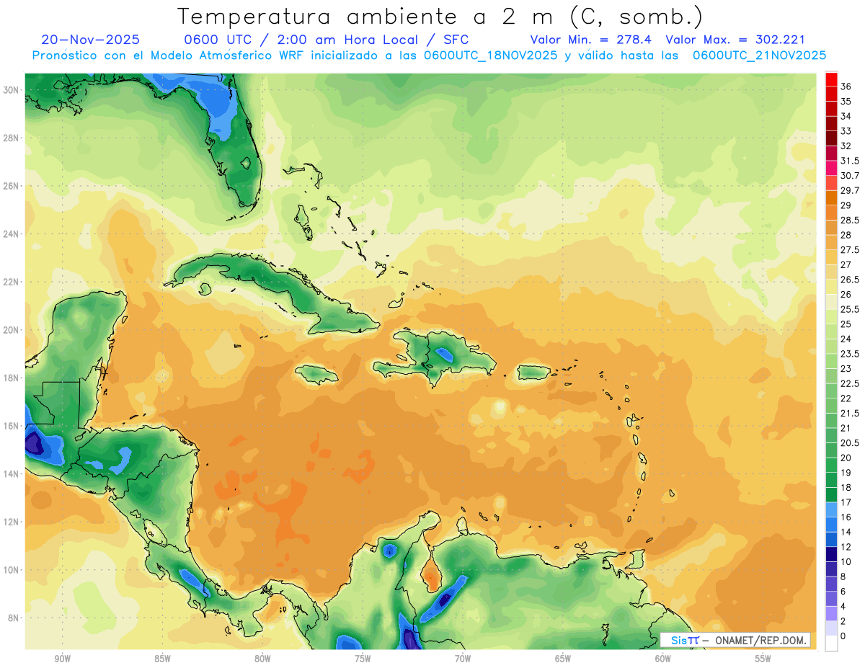The width and height of the screenshot is (865, 668).
Task: Click color scale value '19'
Action: click(846, 473)
